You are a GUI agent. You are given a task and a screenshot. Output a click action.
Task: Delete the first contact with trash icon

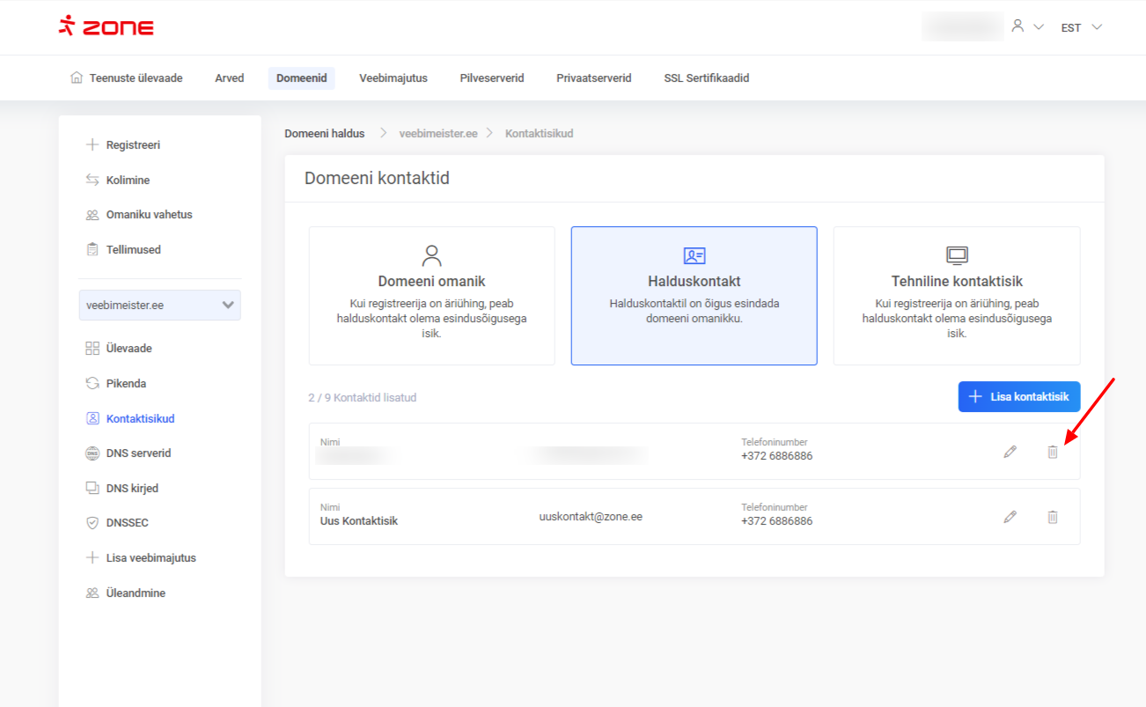1052,452
